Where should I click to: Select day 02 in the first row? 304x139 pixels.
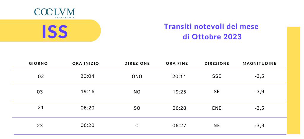41,76
